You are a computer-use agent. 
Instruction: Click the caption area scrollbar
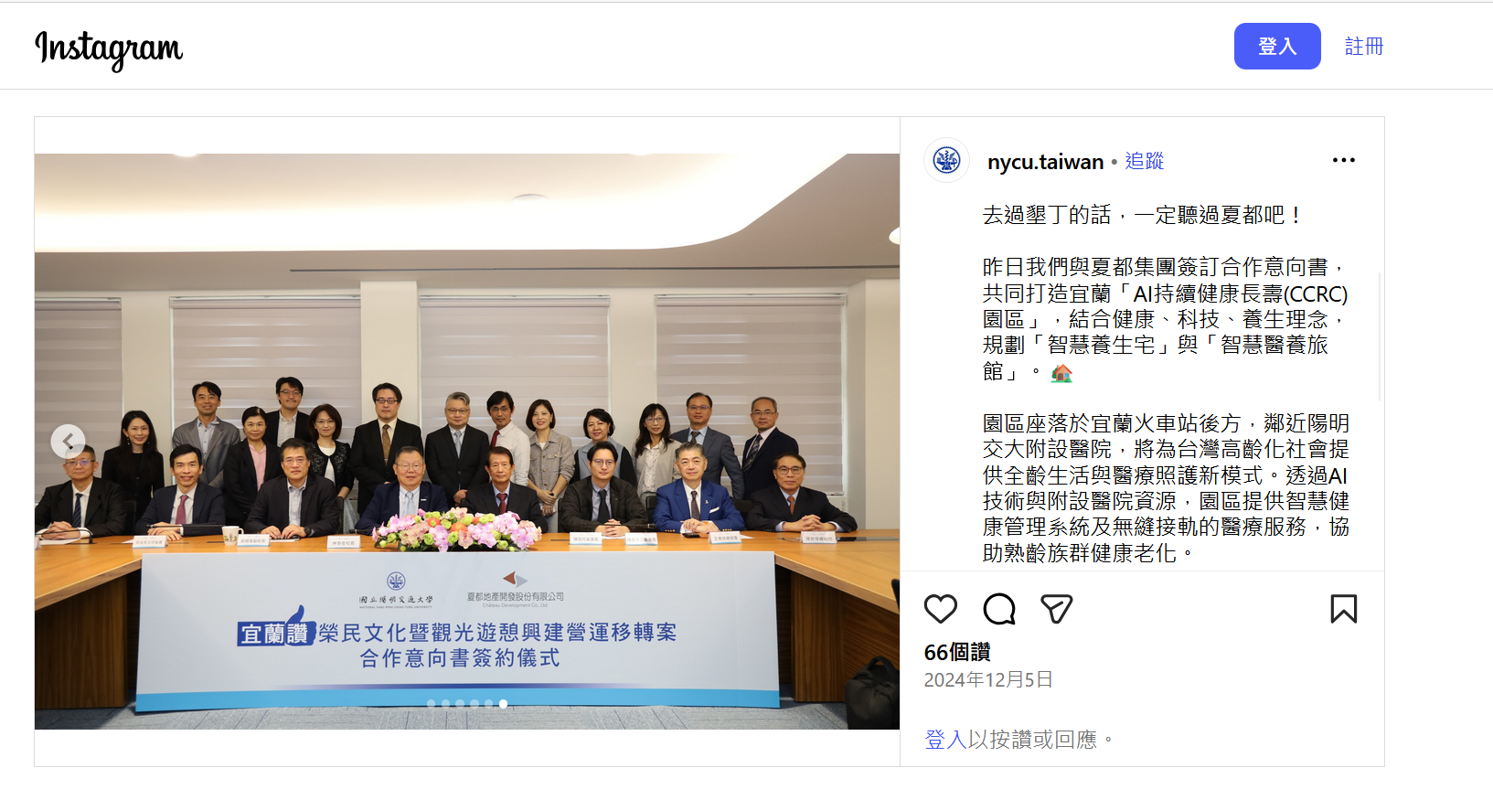click(1380, 336)
